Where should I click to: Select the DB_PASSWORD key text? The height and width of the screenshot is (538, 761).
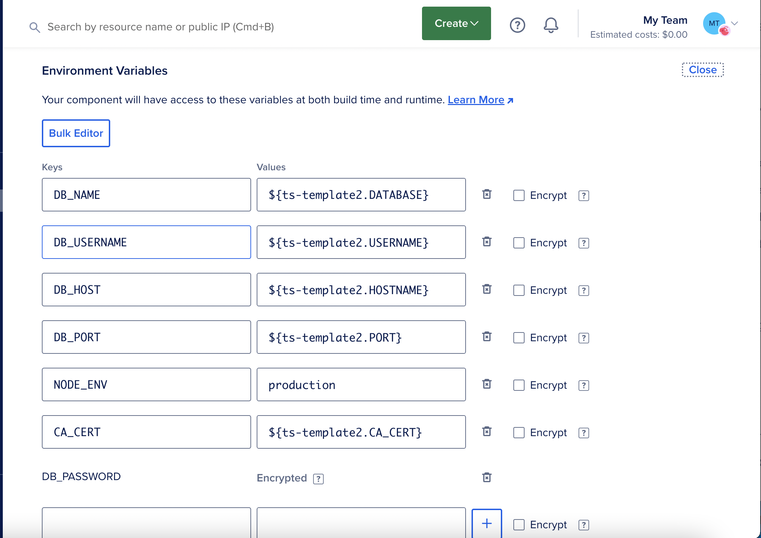pyautogui.click(x=81, y=477)
